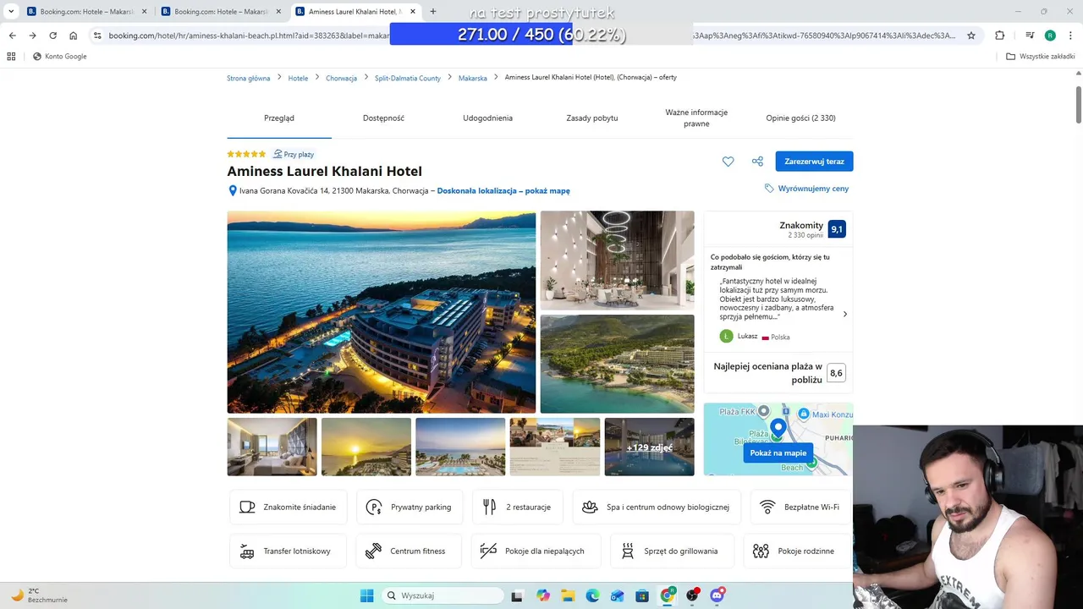Click the Windows taskbar Wyszukaj search box
The image size is (1083, 609).
[443, 595]
